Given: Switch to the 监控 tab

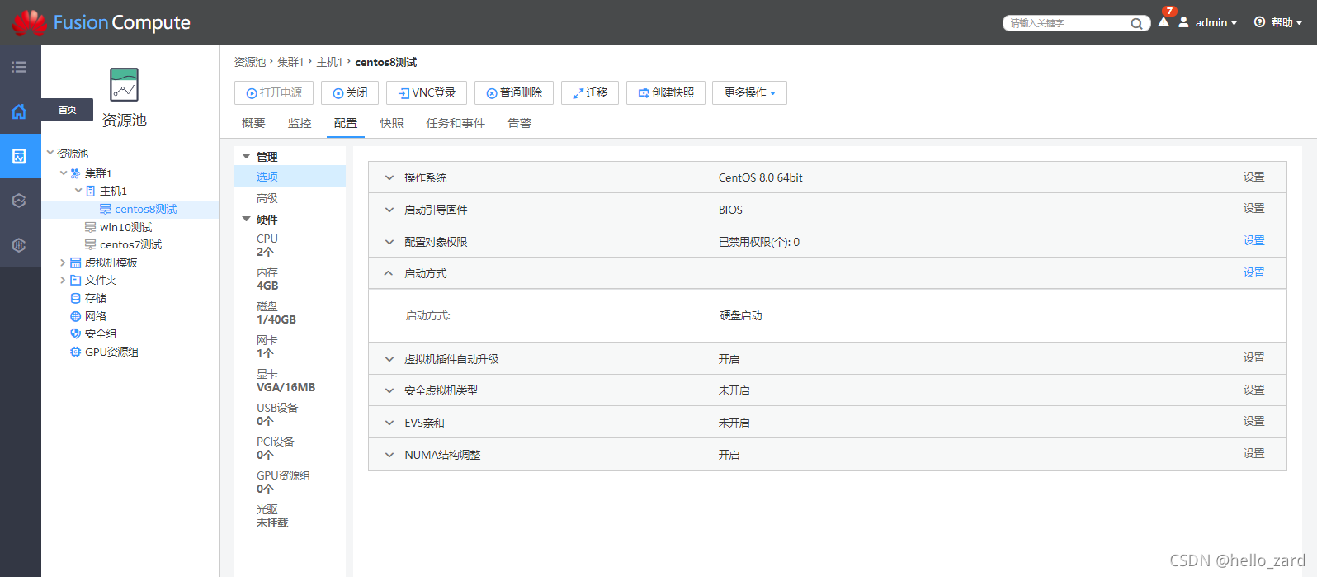Looking at the screenshot, I should coord(300,123).
